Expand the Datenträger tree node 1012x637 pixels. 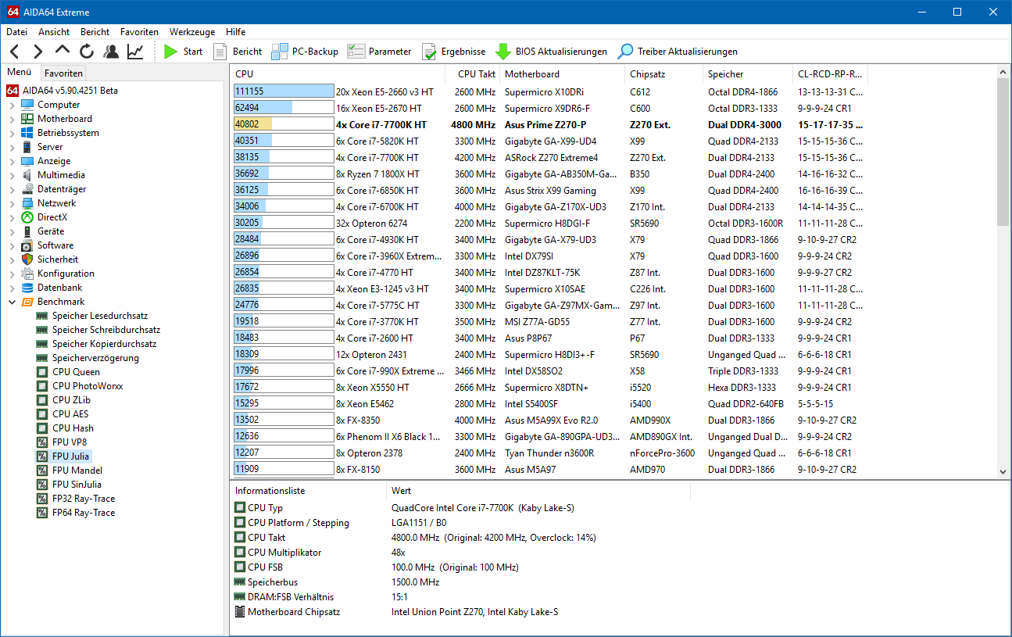[12, 189]
